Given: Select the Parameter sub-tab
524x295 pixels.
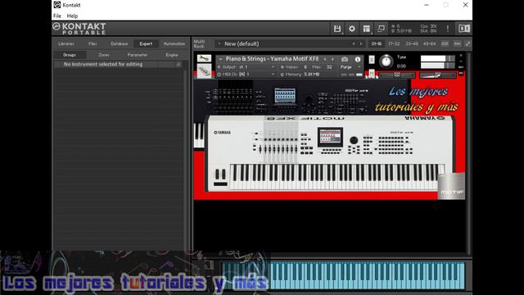Looking at the screenshot, I should (x=138, y=55).
